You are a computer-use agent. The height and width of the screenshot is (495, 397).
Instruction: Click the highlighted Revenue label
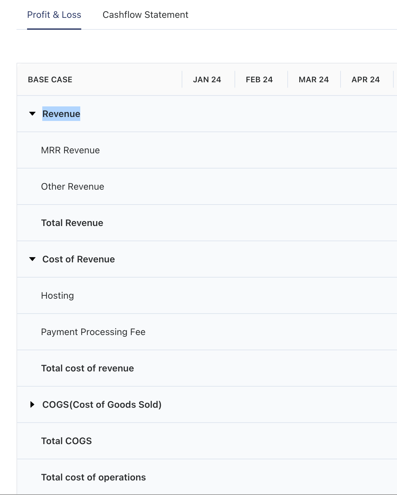point(61,114)
